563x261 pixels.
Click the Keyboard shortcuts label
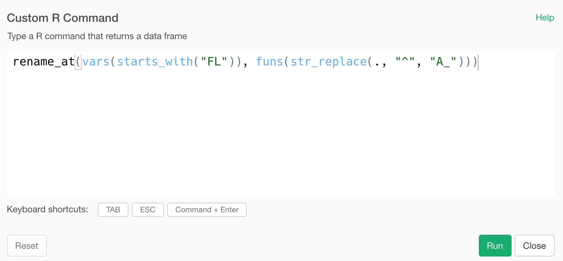pos(48,209)
